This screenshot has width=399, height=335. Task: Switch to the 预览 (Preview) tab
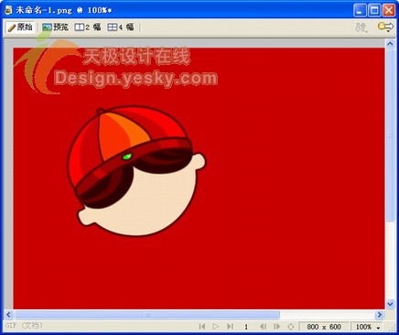click(x=55, y=27)
